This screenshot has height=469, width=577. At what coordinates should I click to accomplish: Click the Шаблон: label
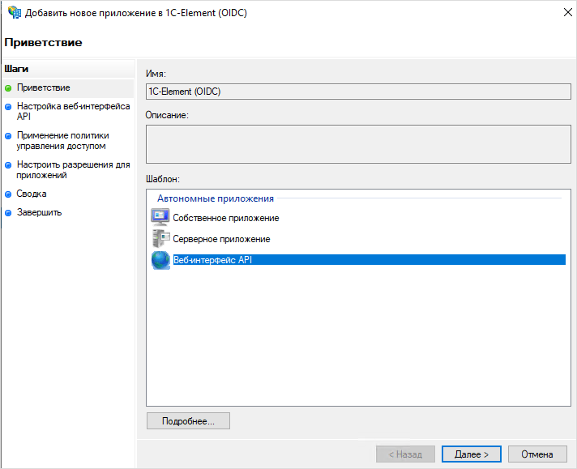coord(163,179)
